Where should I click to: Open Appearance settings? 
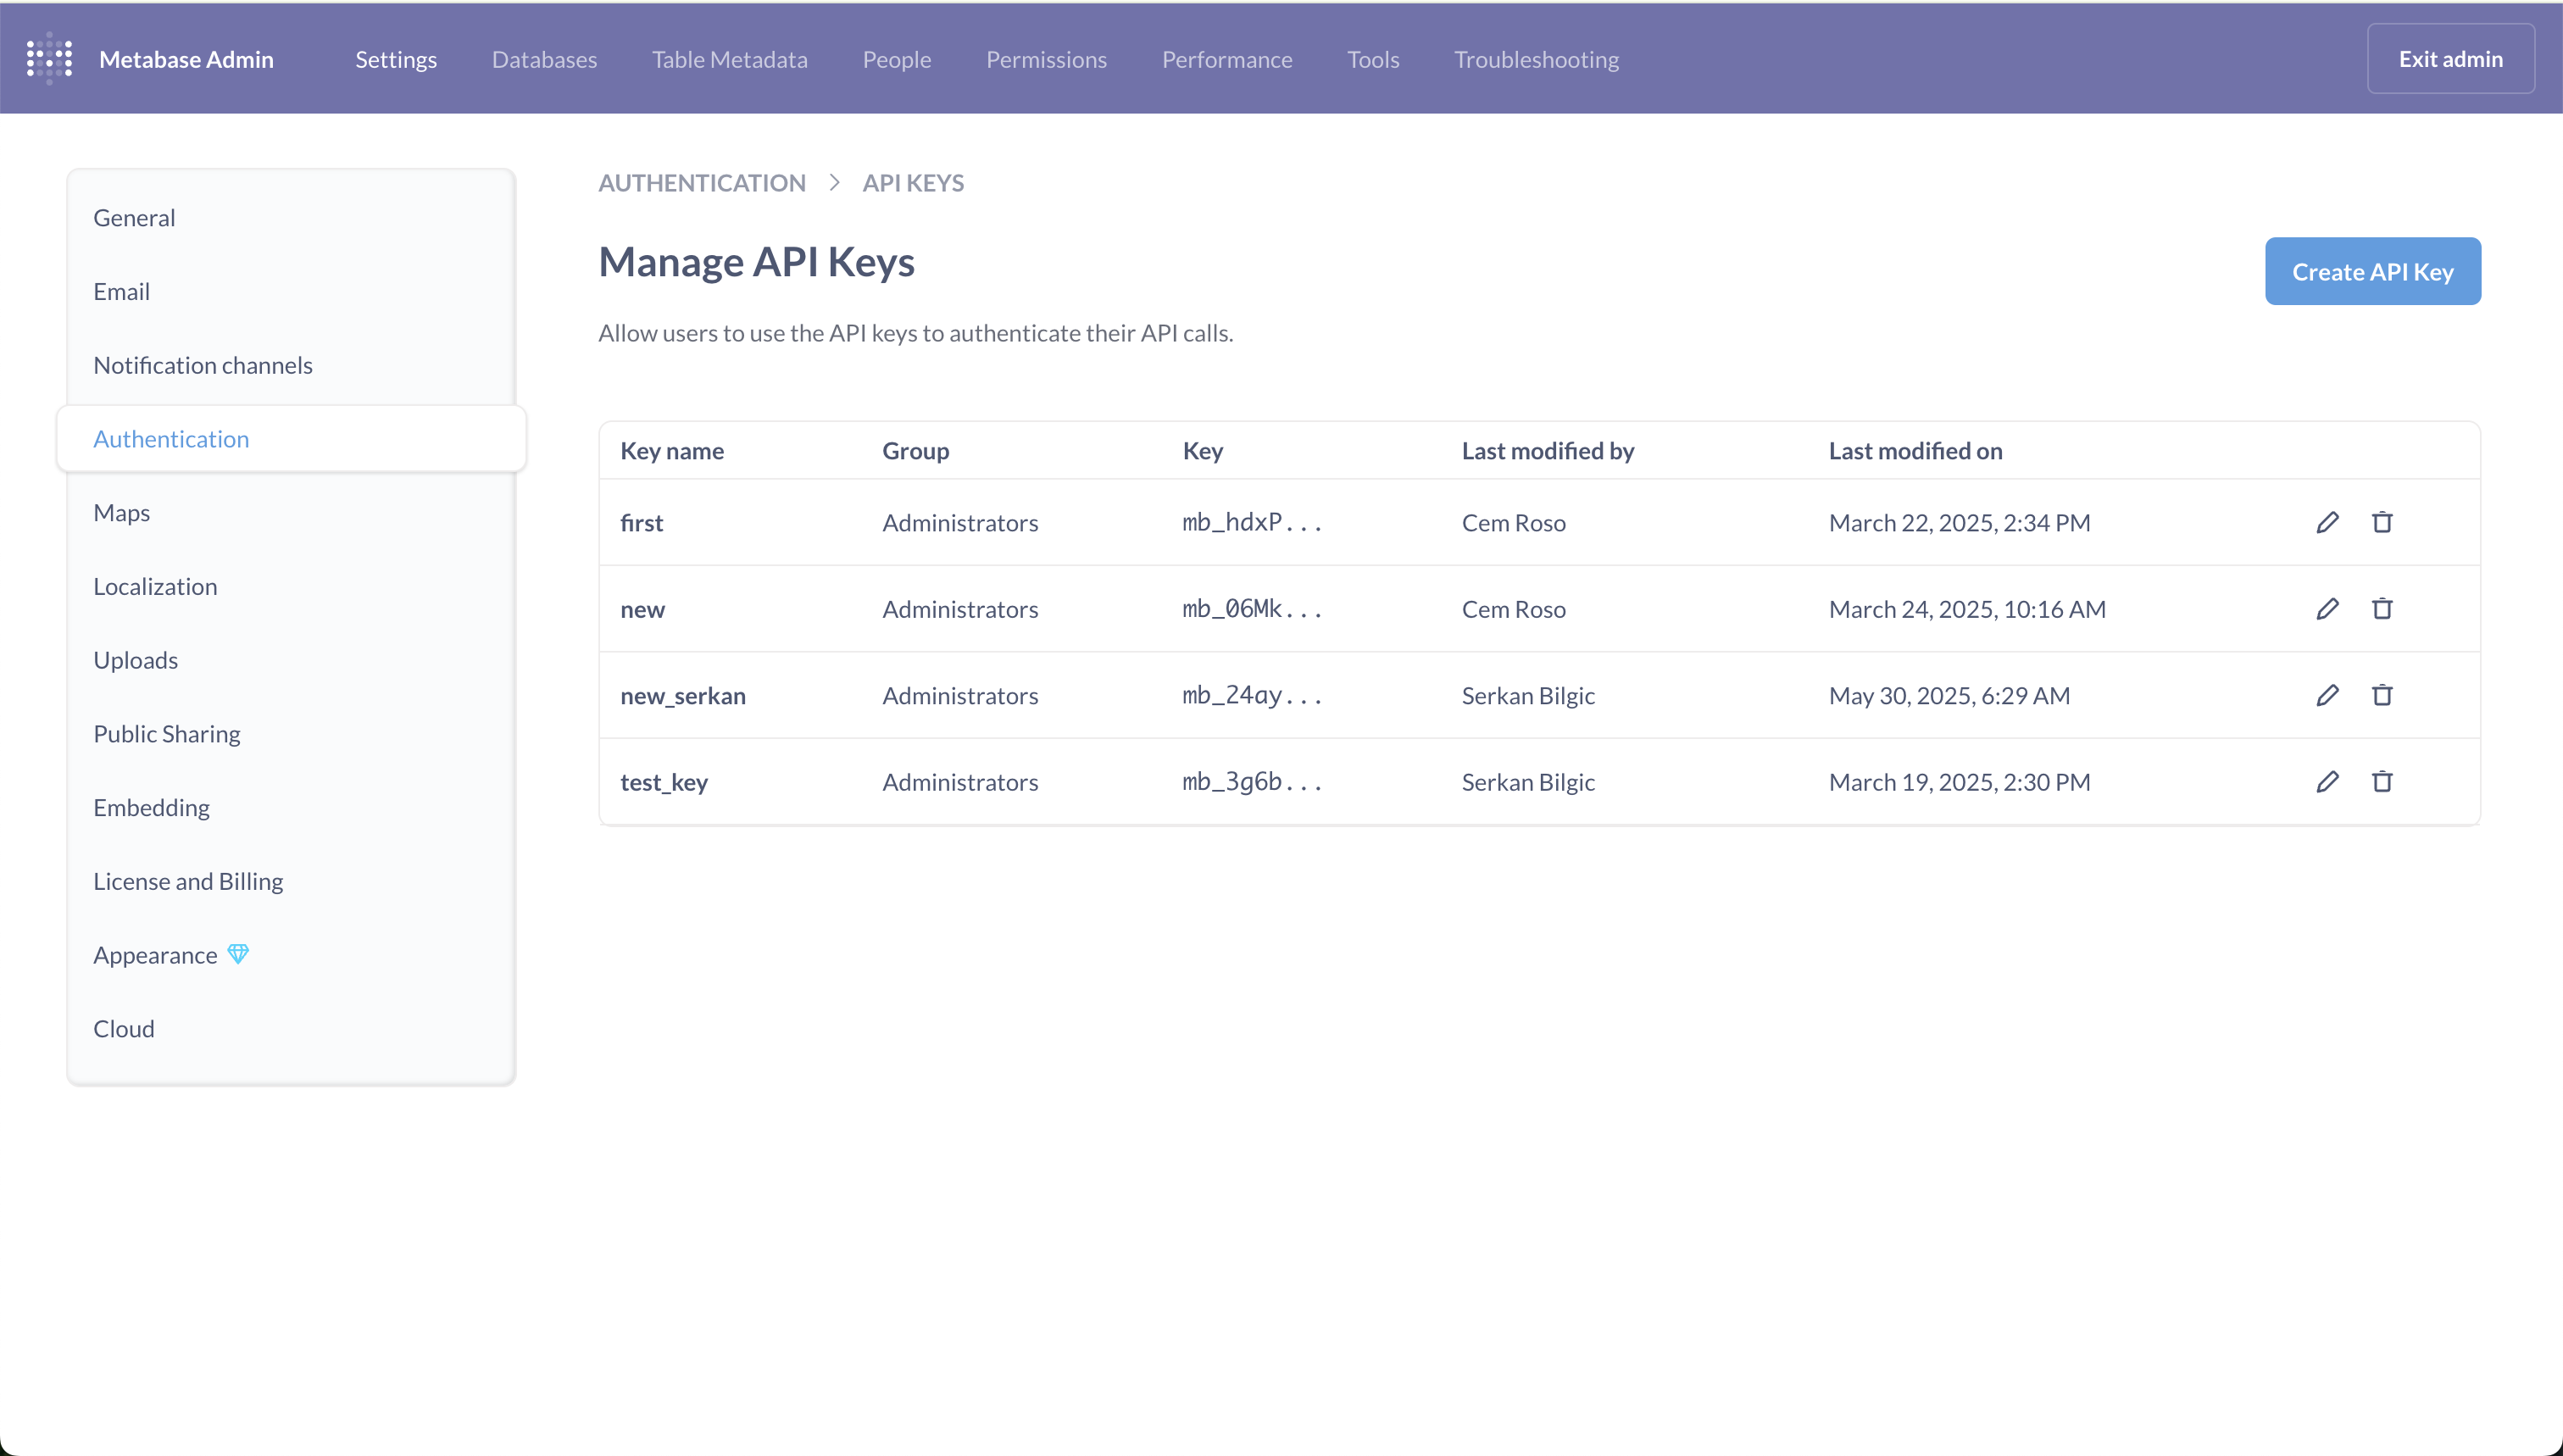(x=291, y=955)
